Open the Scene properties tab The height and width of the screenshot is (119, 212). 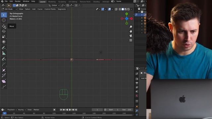tap(137, 92)
